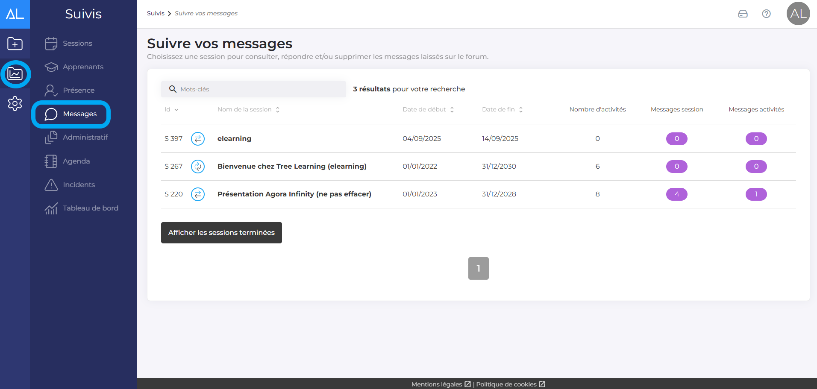The image size is (817, 389).
Task: Open the folder-plus icon in left rail
Action: point(15,44)
